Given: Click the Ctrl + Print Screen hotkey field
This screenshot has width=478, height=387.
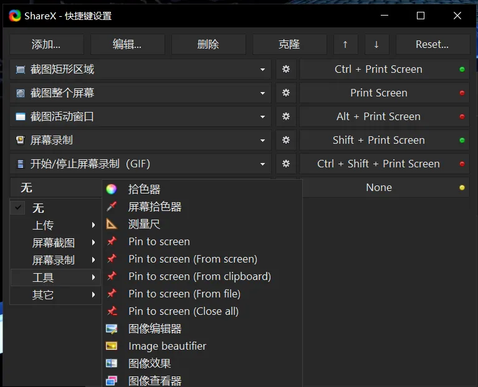Looking at the screenshot, I should pyautogui.click(x=384, y=69).
